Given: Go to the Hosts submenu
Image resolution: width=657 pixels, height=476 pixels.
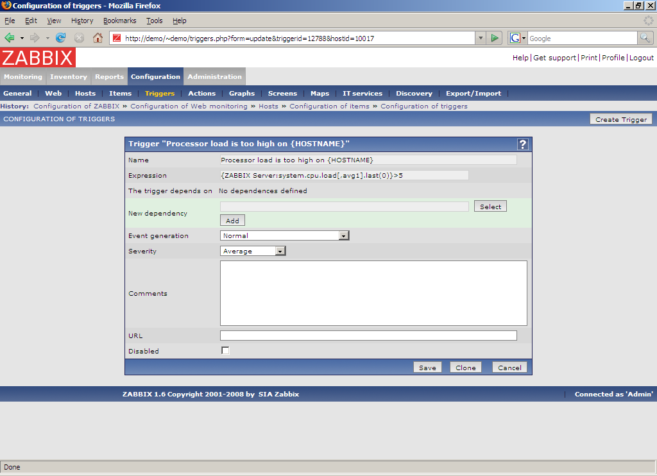Looking at the screenshot, I should 85,94.
